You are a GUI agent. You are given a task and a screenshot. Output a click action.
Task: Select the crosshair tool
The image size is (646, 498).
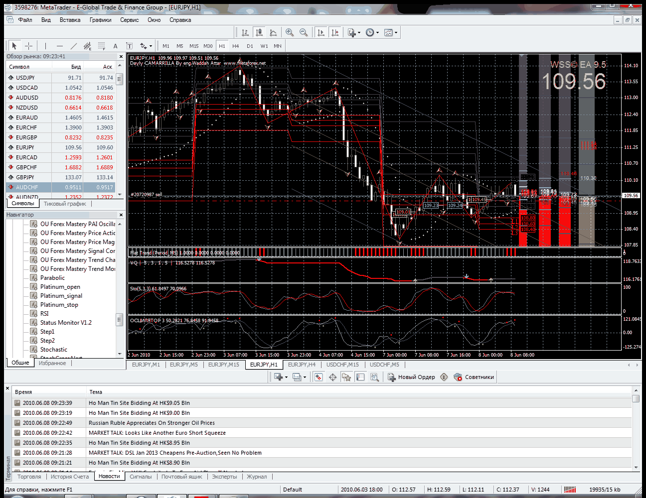point(29,46)
